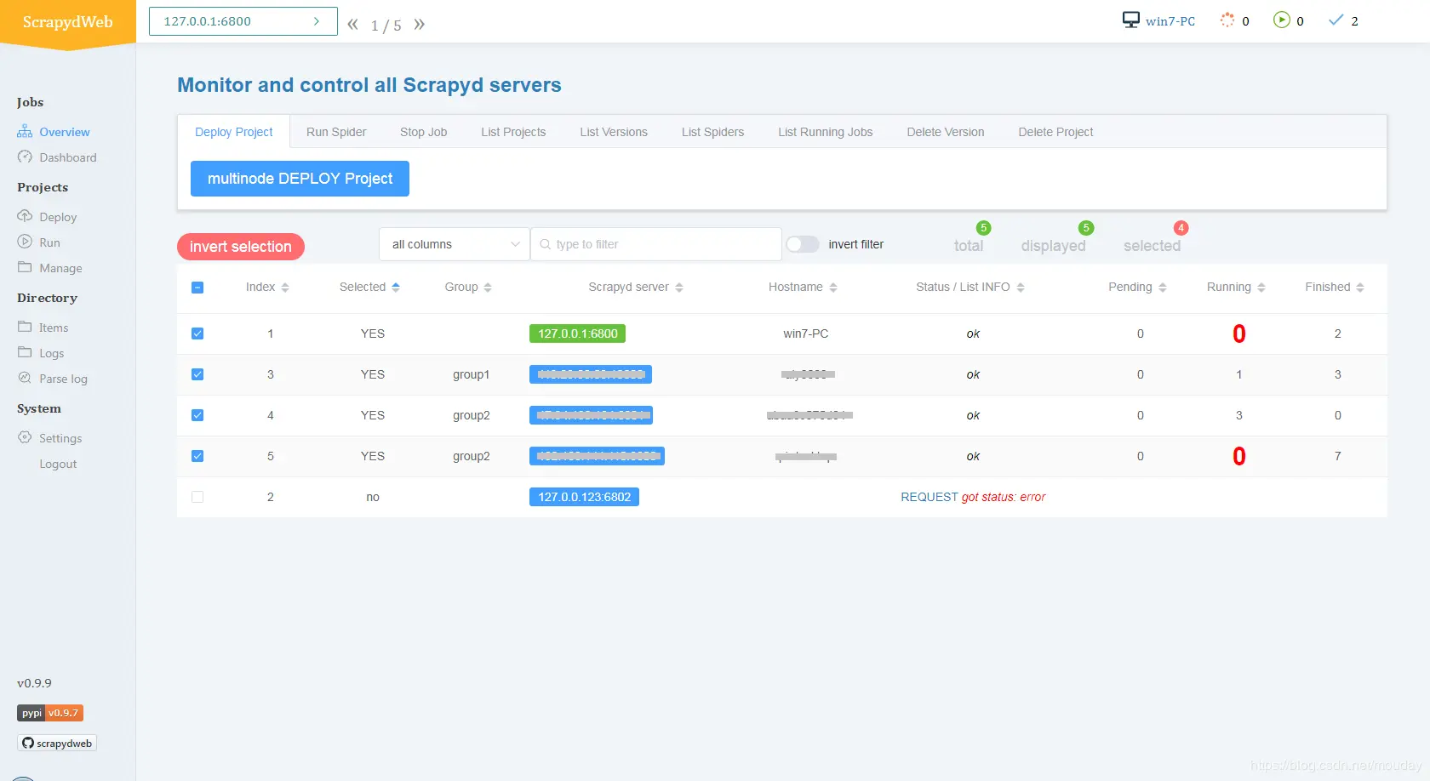Click the Deploy cloud upload icon
This screenshot has width=1430, height=781.
point(25,216)
